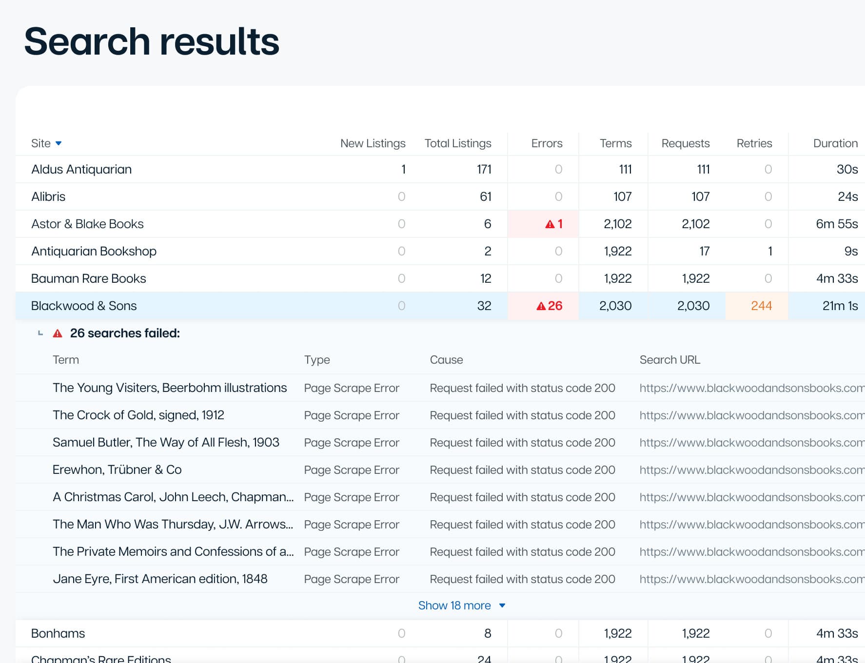
Task: Click the Site column sort arrow
Action: pyautogui.click(x=59, y=143)
